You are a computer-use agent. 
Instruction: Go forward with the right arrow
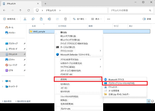tap(12, 10)
